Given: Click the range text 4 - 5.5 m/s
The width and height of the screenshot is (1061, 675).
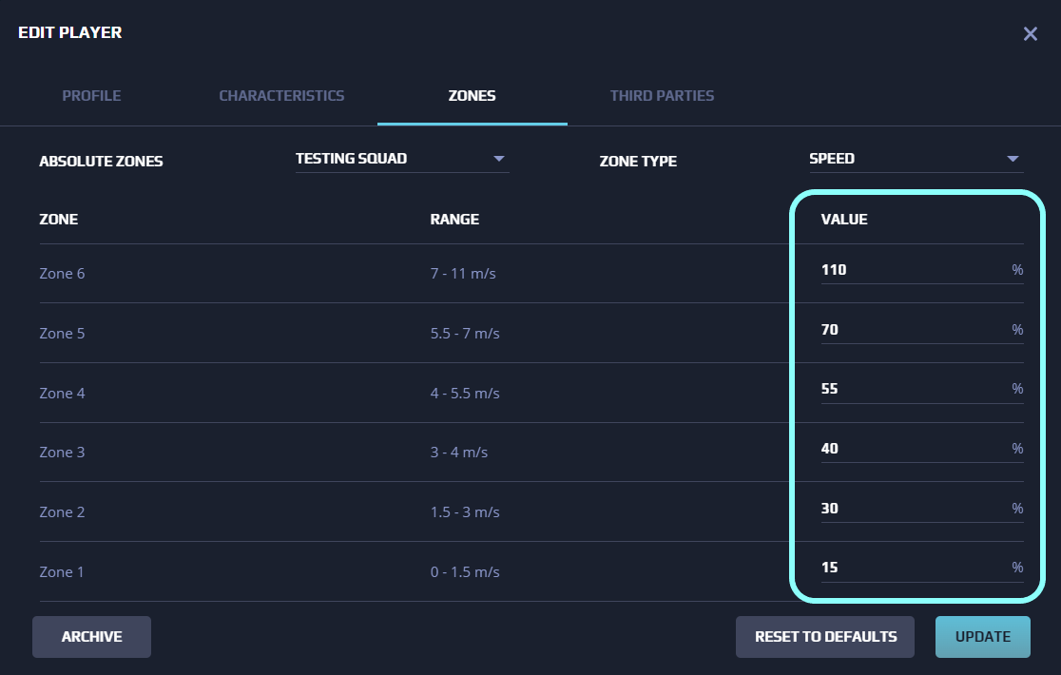Looking at the screenshot, I should pos(465,393).
